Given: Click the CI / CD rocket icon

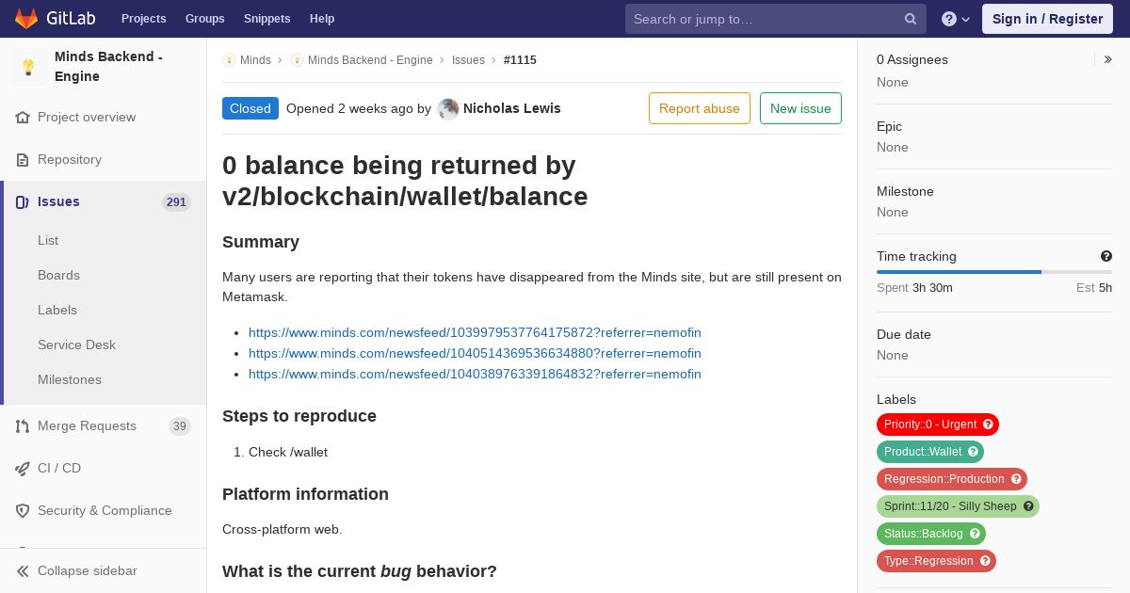Looking at the screenshot, I should point(23,469).
